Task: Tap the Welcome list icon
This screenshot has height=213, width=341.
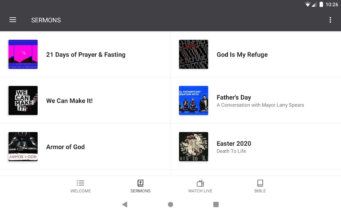Action: (x=80, y=183)
